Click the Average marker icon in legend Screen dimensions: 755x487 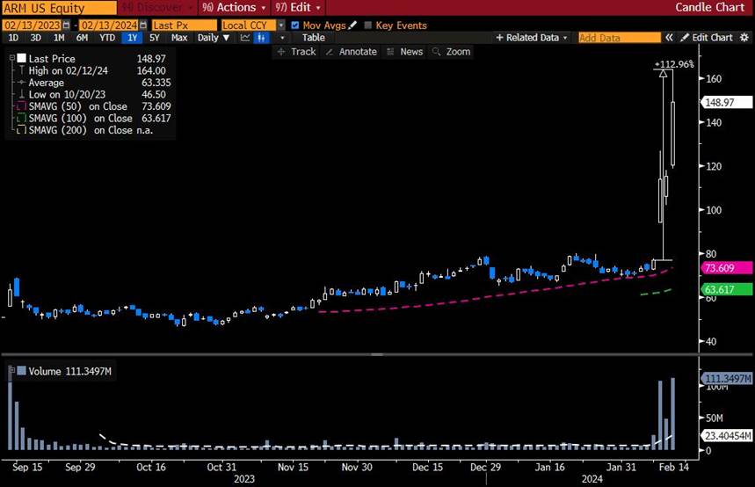pos(22,83)
